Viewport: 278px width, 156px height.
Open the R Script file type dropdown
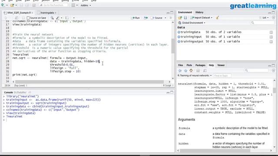(x=168, y=85)
